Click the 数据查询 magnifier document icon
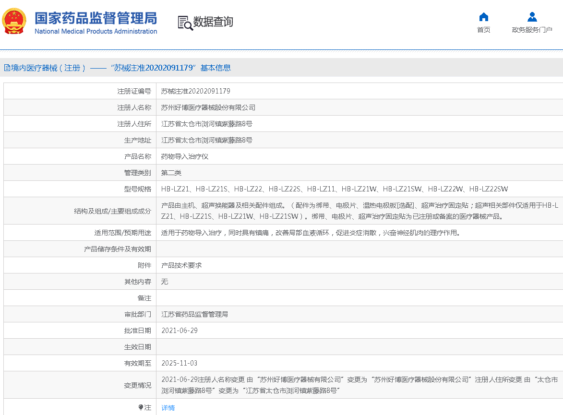563x415 pixels. click(185, 23)
